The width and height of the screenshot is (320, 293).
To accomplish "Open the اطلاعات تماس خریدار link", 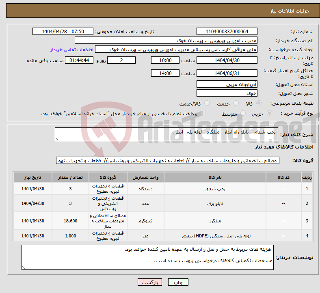I will (x=72, y=50).
